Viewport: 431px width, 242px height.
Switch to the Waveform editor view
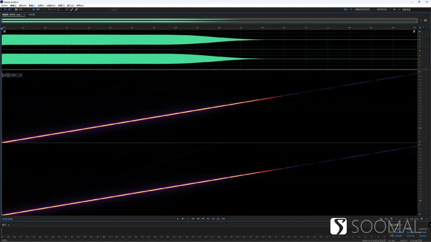pyautogui.click(x=8, y=9)
